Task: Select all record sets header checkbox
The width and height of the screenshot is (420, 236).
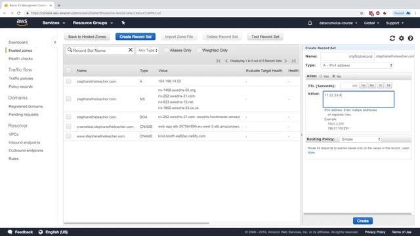Action: pyautogui.click(x=68, y=70)
